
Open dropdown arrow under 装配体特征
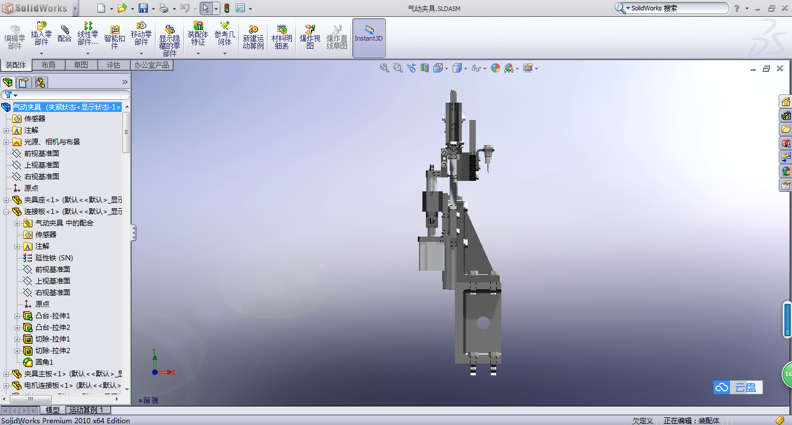[x=198, y=54]
